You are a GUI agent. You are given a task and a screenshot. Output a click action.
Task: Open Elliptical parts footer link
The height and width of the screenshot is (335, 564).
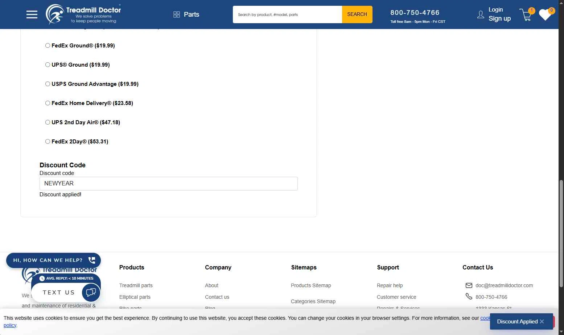click(x=135, y=297)
